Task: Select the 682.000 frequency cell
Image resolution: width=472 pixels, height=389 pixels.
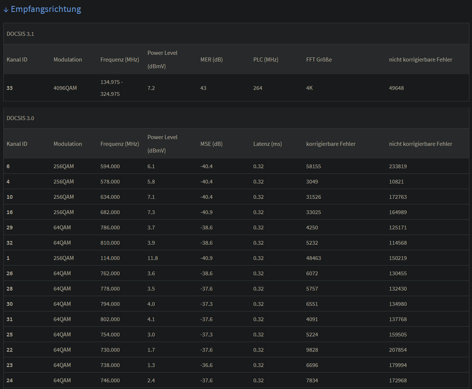Action: (x=110, y=212)
